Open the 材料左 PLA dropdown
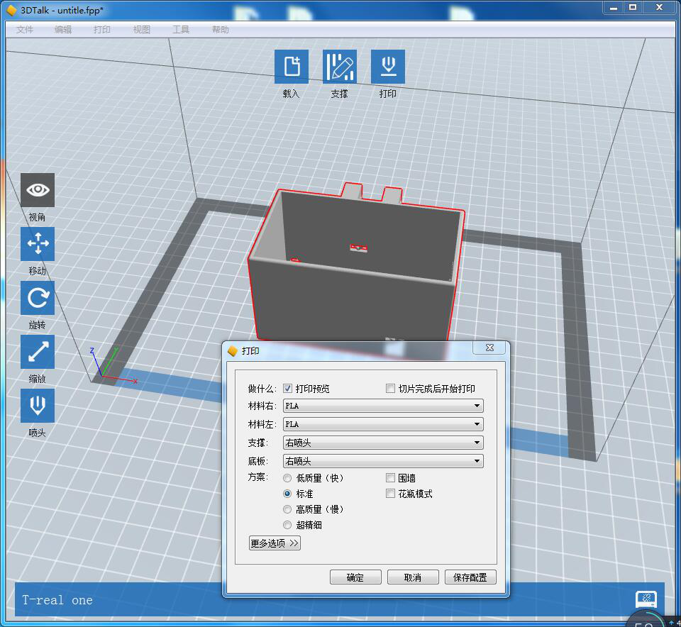The height and width of the screenshot is (627, 681). pos(383,424)
